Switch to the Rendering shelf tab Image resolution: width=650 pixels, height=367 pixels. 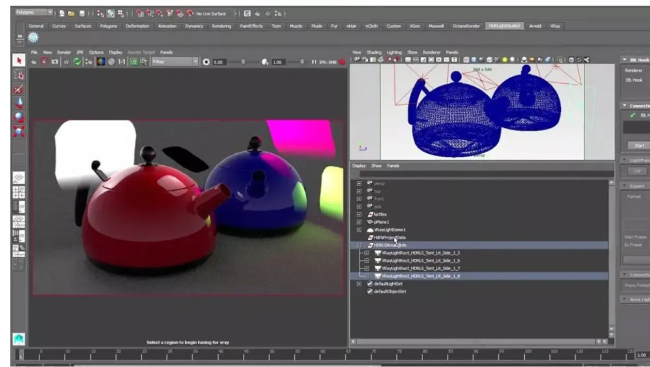pos(221,26)
